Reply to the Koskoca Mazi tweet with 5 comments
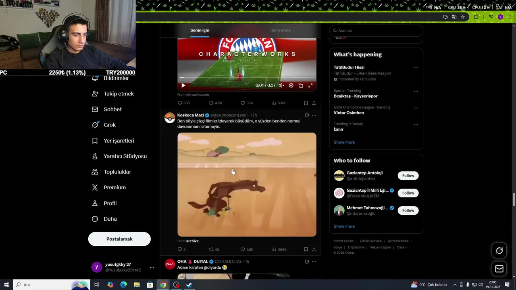The image size is (516, 290). [x=182, y=249]
